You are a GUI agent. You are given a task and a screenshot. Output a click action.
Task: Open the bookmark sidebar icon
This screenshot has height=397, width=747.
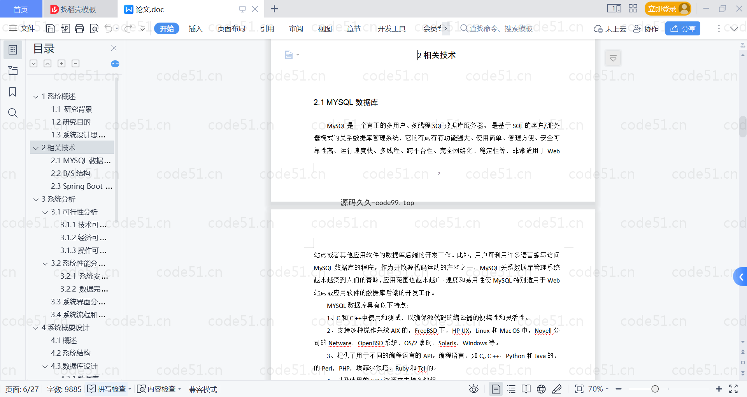coord(13,92)
